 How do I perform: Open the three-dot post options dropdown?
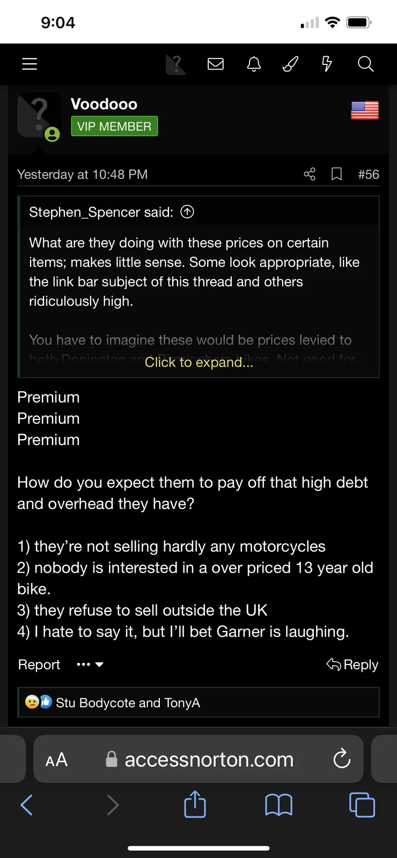click(x=90, y=664)
